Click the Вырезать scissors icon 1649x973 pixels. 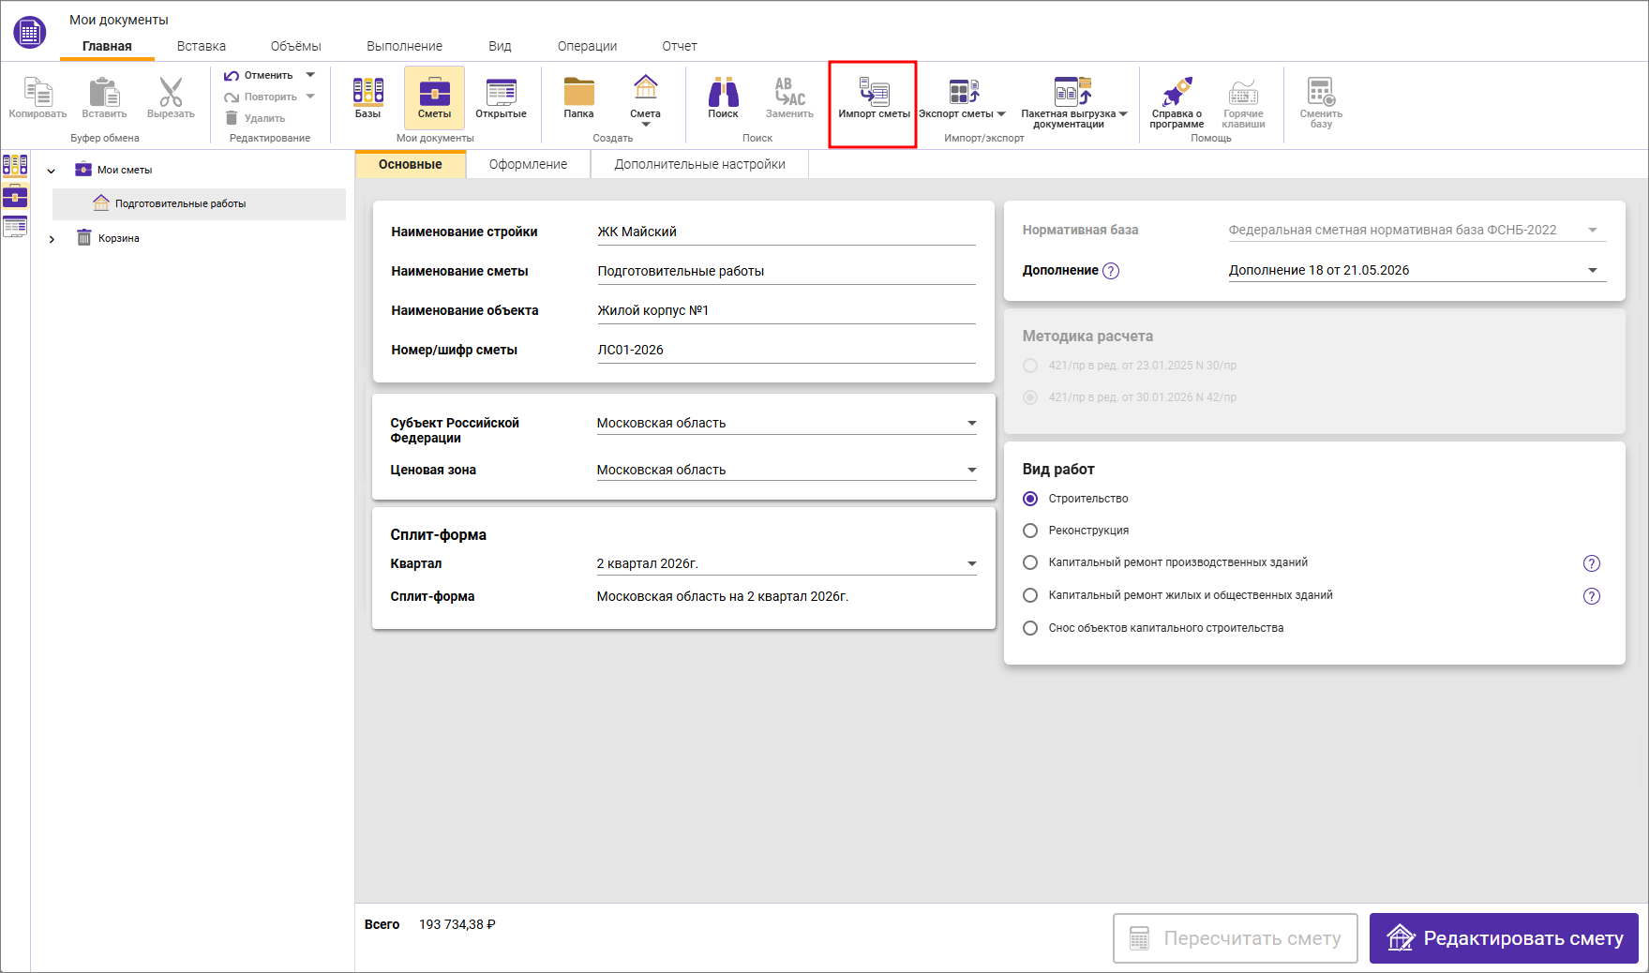171,93
